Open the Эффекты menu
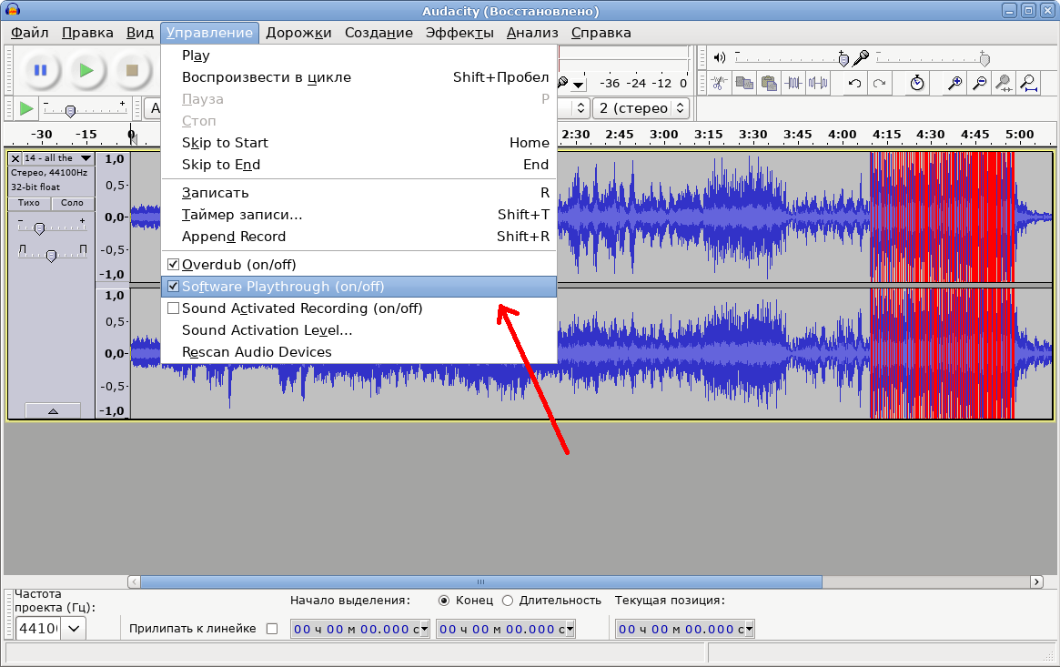 click(459, 33)
